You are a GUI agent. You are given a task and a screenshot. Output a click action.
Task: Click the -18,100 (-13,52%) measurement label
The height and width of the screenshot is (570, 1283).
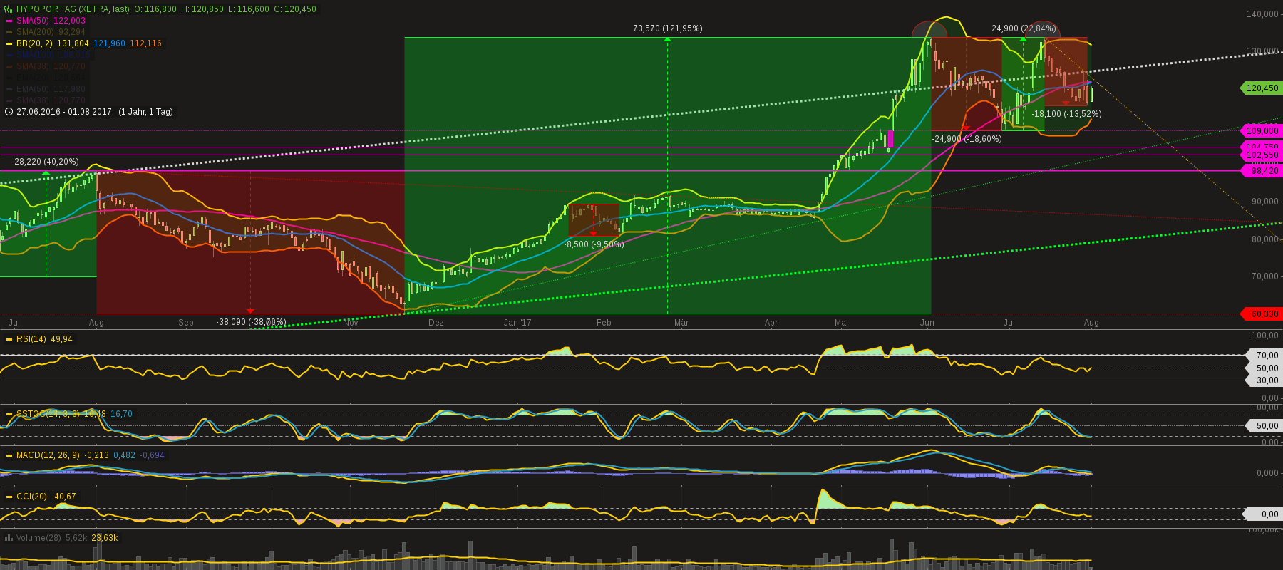(1066, 114)
